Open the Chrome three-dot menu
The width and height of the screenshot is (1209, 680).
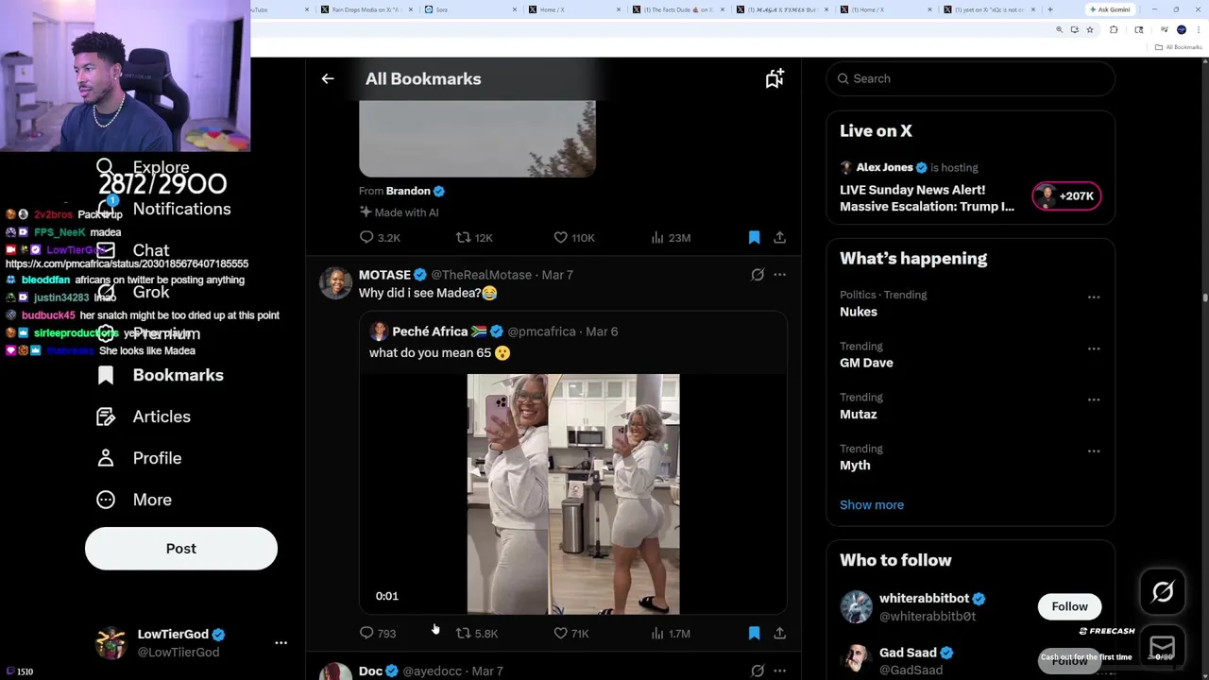pos(1198,30)
